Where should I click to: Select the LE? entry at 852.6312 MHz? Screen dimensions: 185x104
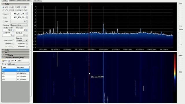(15, 70)
